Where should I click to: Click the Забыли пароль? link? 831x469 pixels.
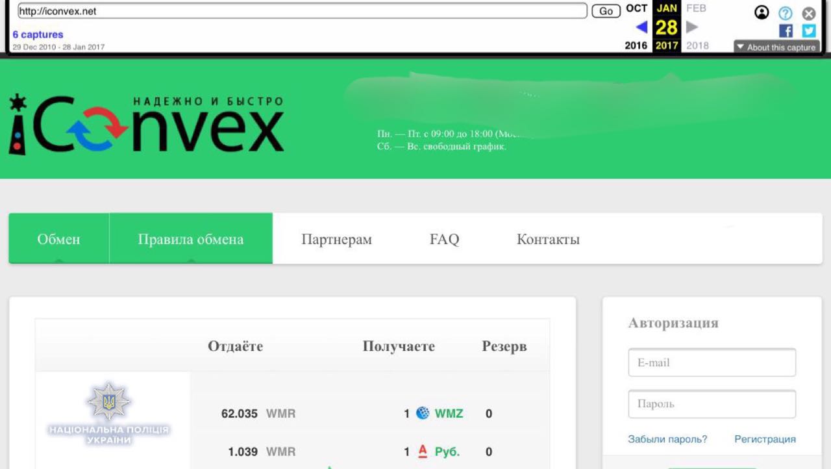(667, 439)
